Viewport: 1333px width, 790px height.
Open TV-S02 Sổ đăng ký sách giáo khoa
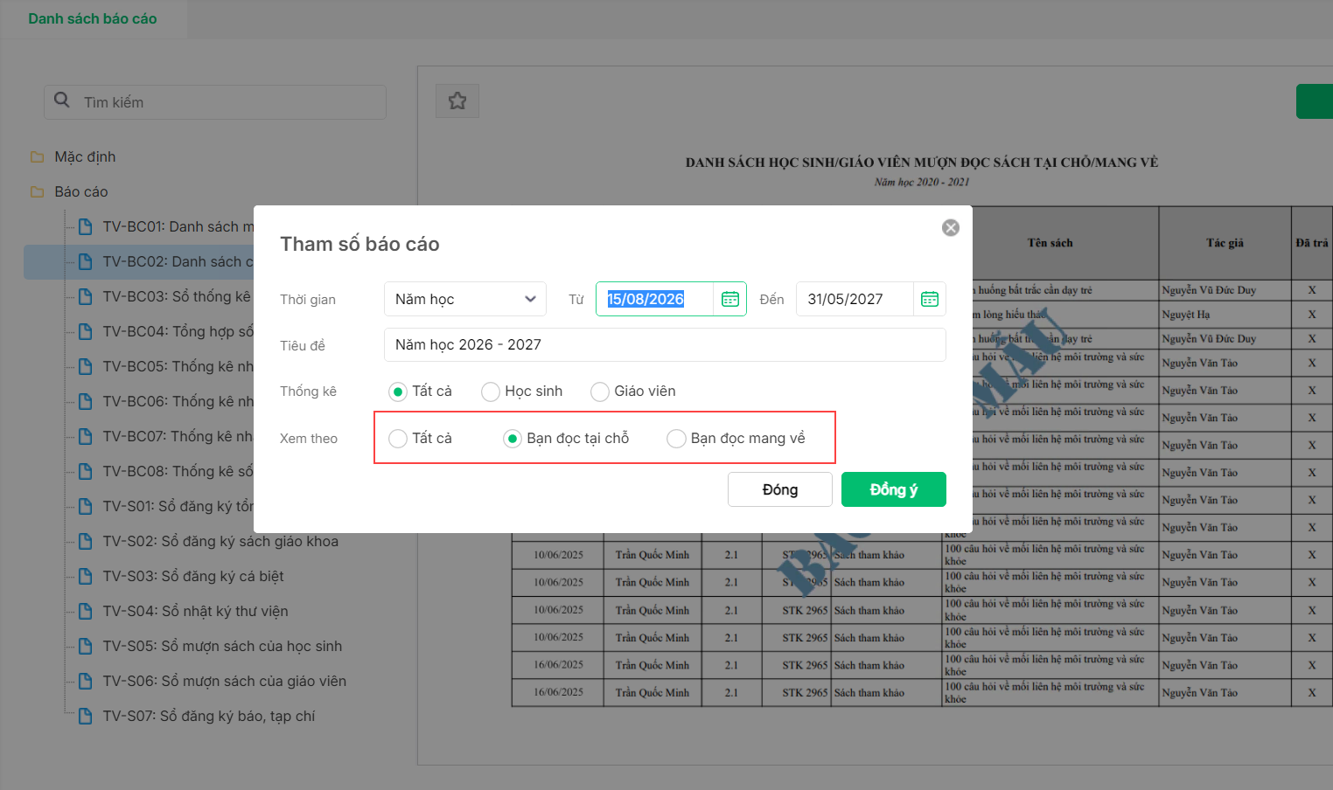point(220,541)
